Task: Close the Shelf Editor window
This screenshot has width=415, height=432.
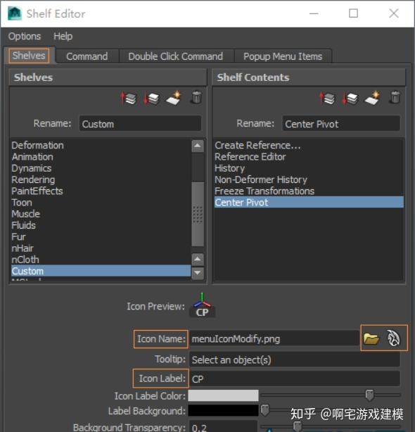Action: click(x=393, y=13)
